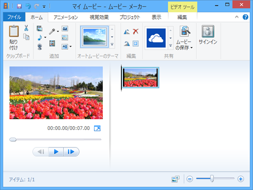The image size is (253, 190).
Task: Click the Save movie (ムービーの保存) icon
Action: pyautogui.click(x=185, y=31)
